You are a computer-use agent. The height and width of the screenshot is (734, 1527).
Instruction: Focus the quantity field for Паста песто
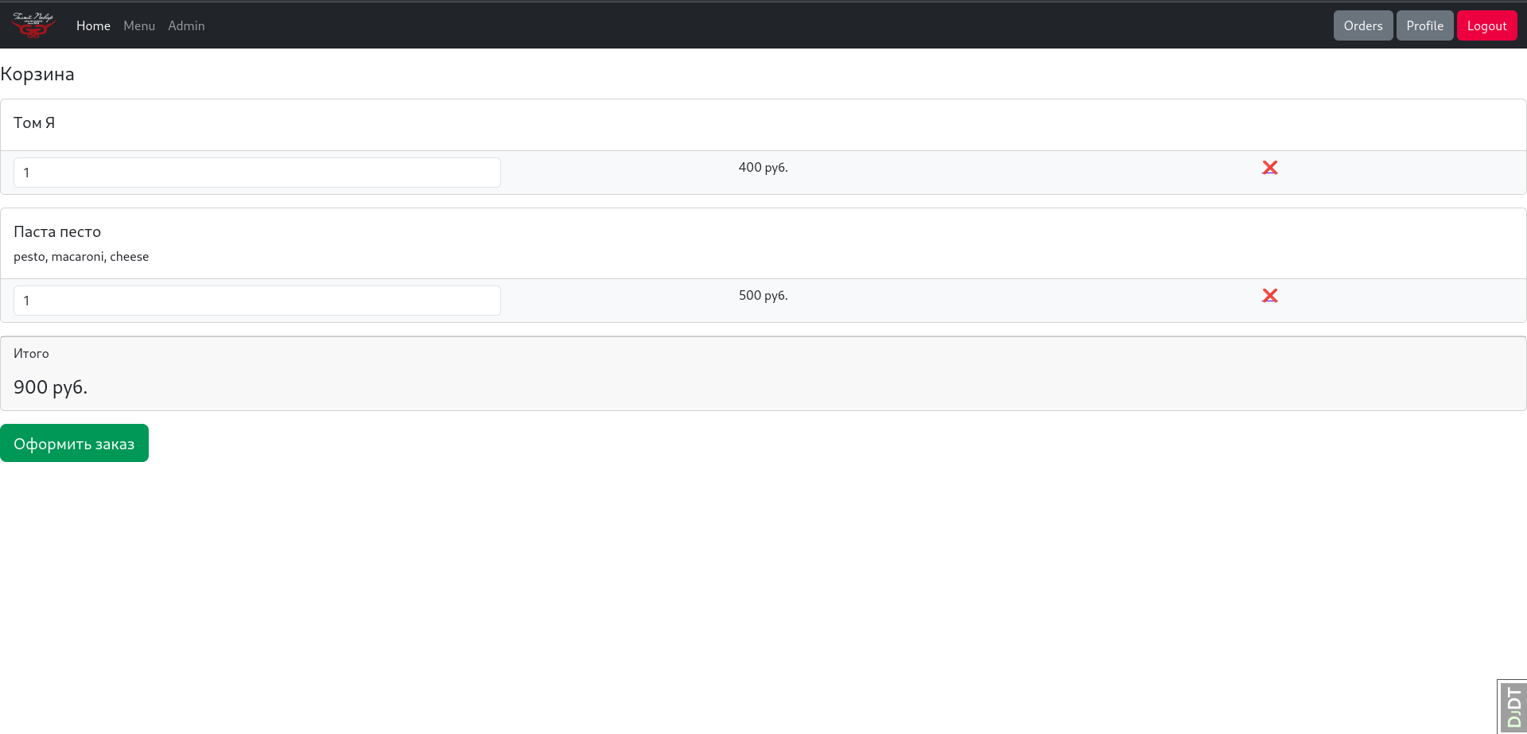pyautogui.click(x=257, y=301)
